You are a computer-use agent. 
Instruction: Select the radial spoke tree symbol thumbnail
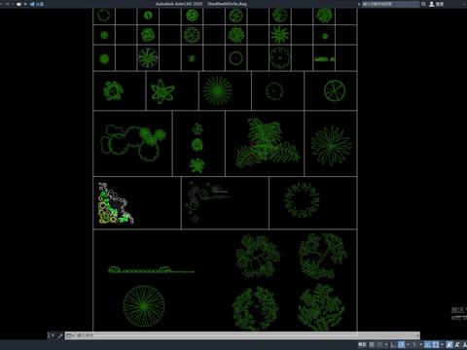point(218,90)
